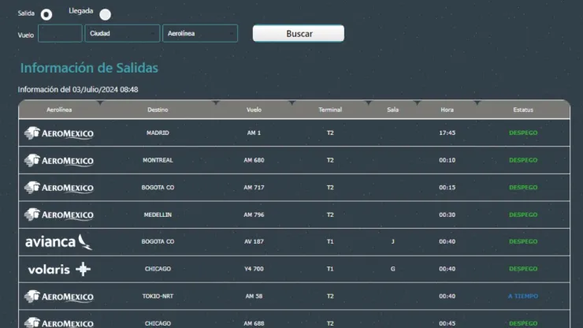The width and height of the screenshot is (583, 328).
Task: Click flight number AM 58
Action: 254,296
